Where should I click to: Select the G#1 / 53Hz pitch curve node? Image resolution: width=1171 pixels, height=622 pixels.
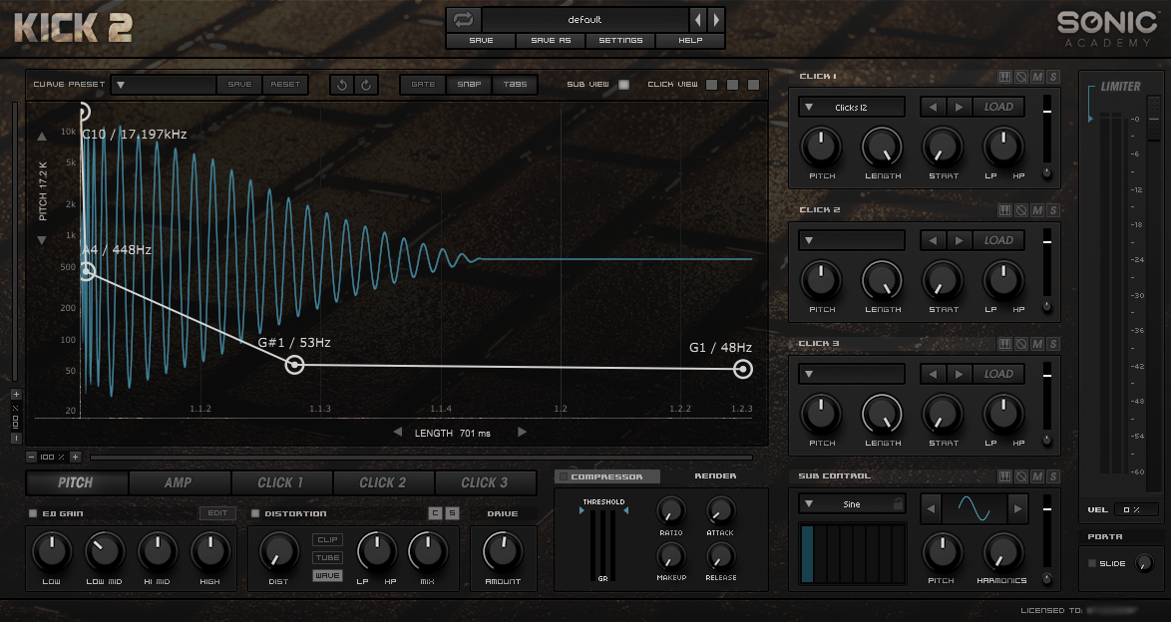[x=295, y=365]
